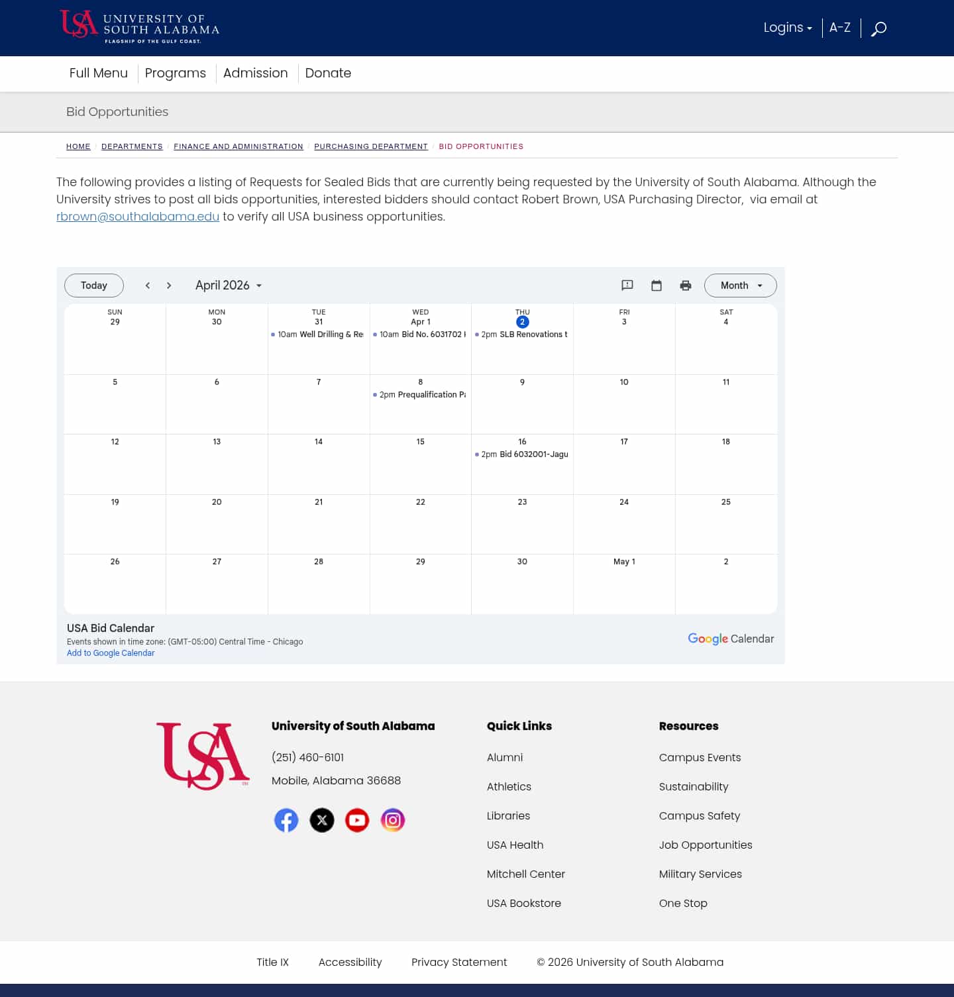Click the red USA footer logo
This screenshot has height=997, width=954.
[203, 756]
